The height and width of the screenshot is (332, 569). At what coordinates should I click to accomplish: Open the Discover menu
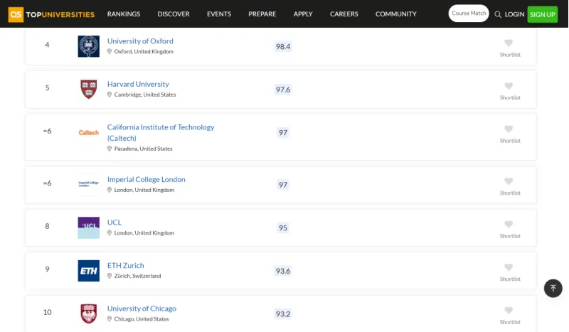(x=174, y=14)
